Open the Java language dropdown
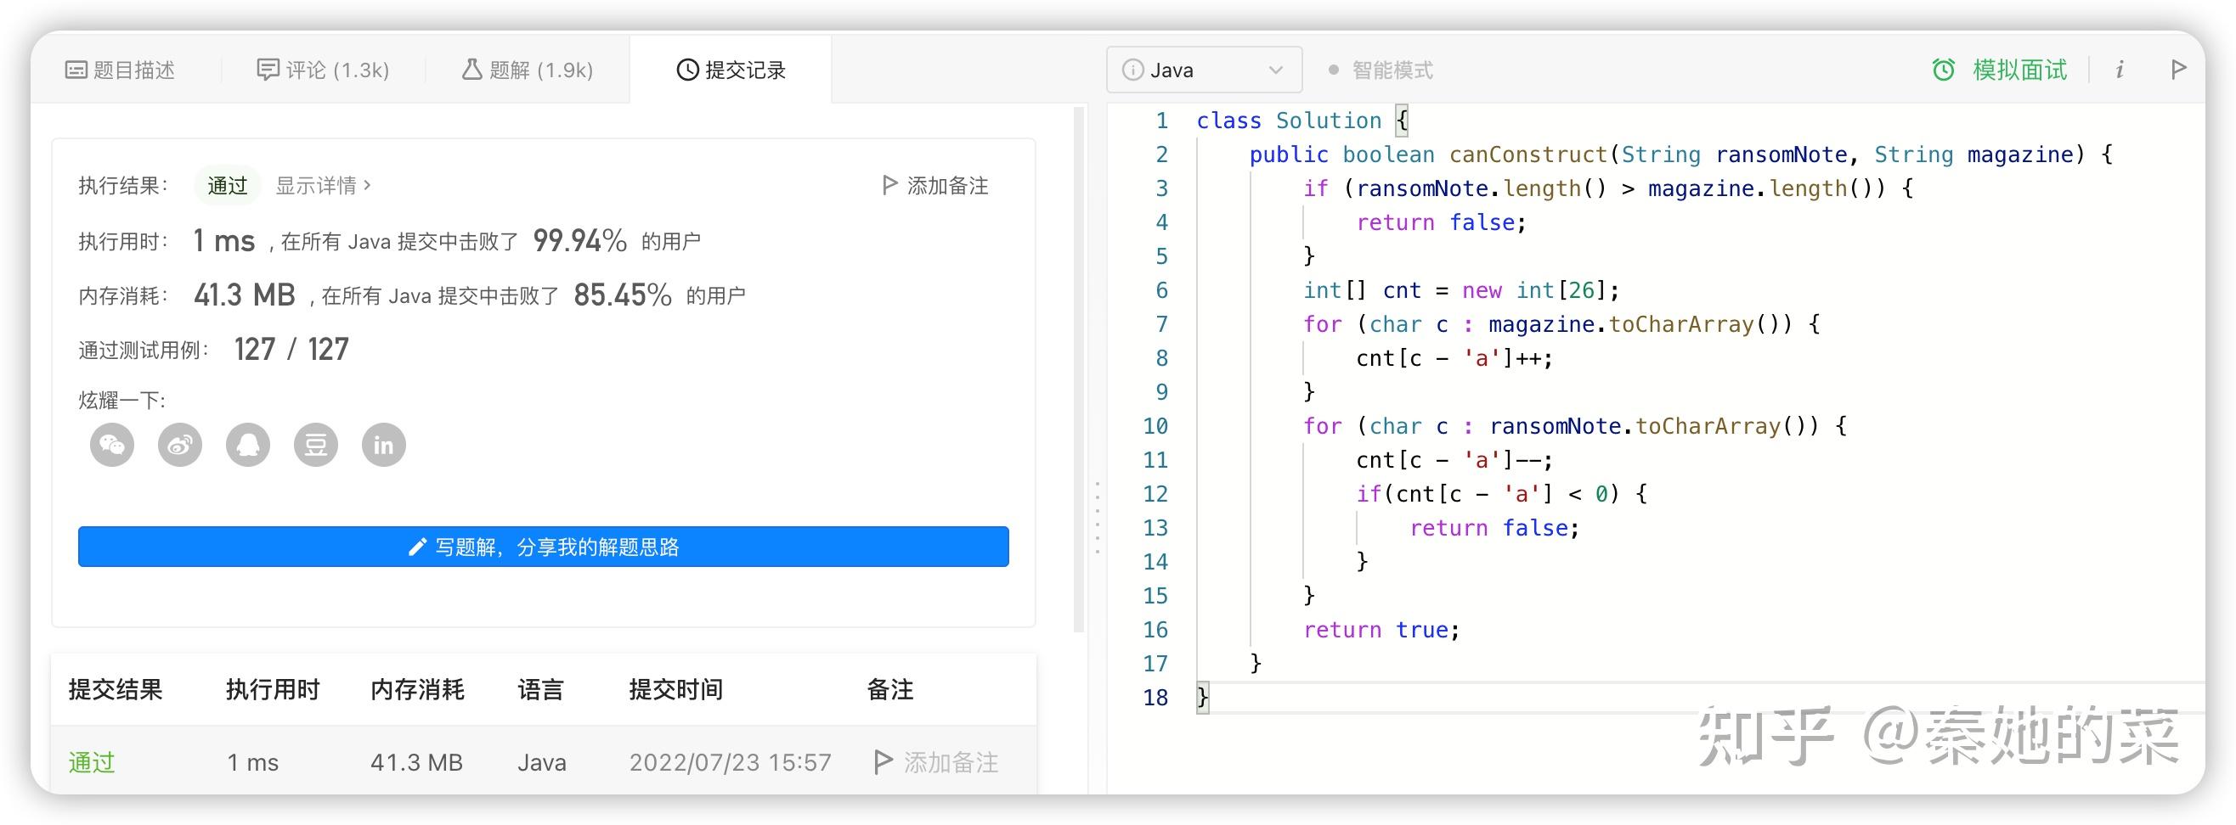2236x825 pixels. pyautogui.click(x=1205, y=70)
